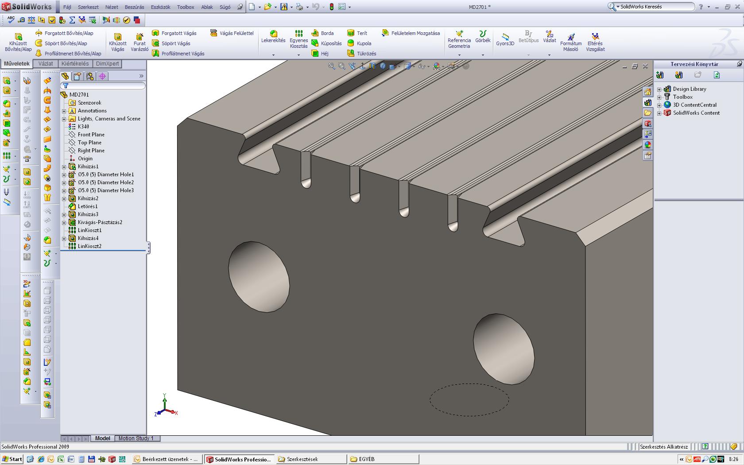Open the Beérkezett üzenetek taskbar window

167,459
